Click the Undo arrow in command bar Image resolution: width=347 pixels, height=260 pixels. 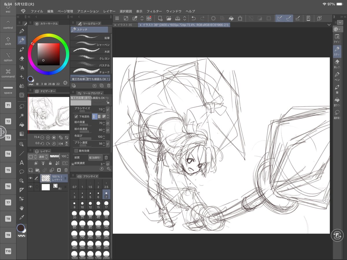[193, 18]
